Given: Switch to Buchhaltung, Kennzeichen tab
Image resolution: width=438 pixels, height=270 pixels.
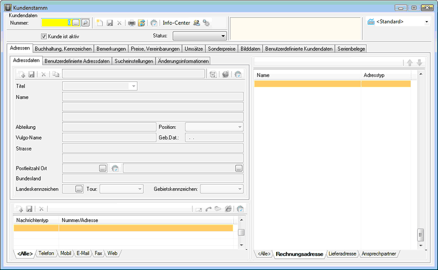Looking at the screenshot, I should [63, 49].
